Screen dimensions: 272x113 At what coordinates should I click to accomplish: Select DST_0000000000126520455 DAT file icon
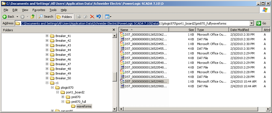122,49
